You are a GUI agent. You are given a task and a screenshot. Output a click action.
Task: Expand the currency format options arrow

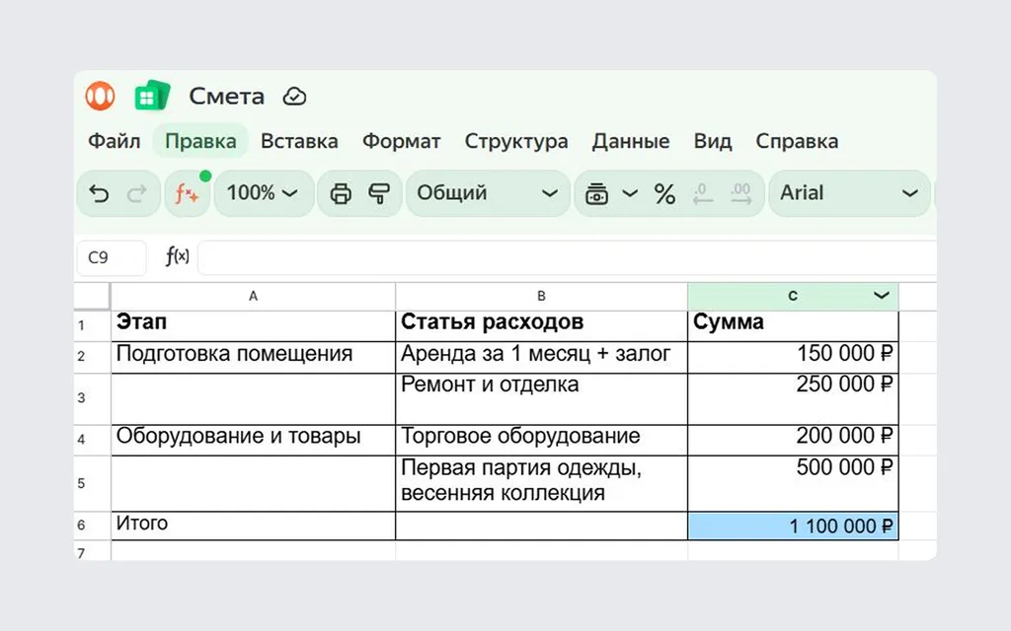pos(630,193)
